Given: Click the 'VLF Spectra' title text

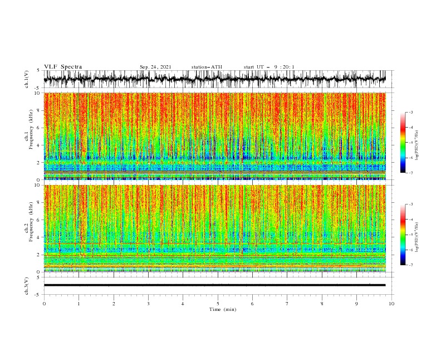Looking at the screenshot, I should pos(63,67).
